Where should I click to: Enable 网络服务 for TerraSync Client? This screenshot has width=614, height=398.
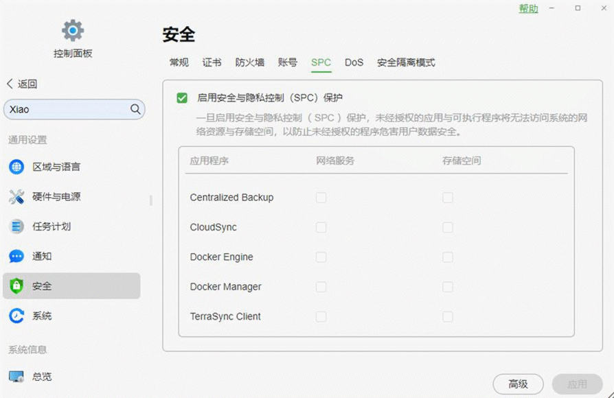tap(320, 317)
